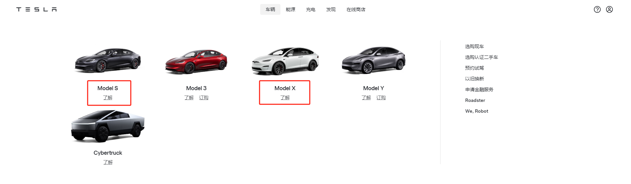Click the Model S car image
The height and width of the screenshot is (184, 631).
[x=108, y=60]
